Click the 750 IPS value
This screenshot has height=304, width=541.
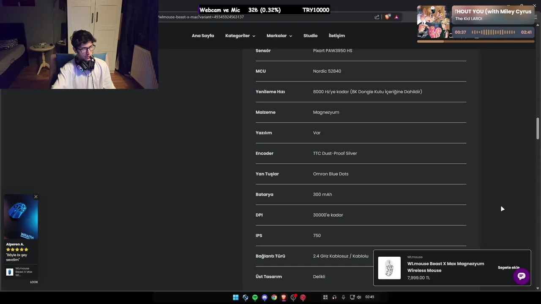[317, 236]
